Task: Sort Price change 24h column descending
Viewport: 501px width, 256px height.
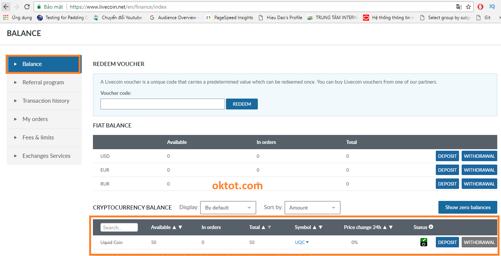Action: click(391, 227)
